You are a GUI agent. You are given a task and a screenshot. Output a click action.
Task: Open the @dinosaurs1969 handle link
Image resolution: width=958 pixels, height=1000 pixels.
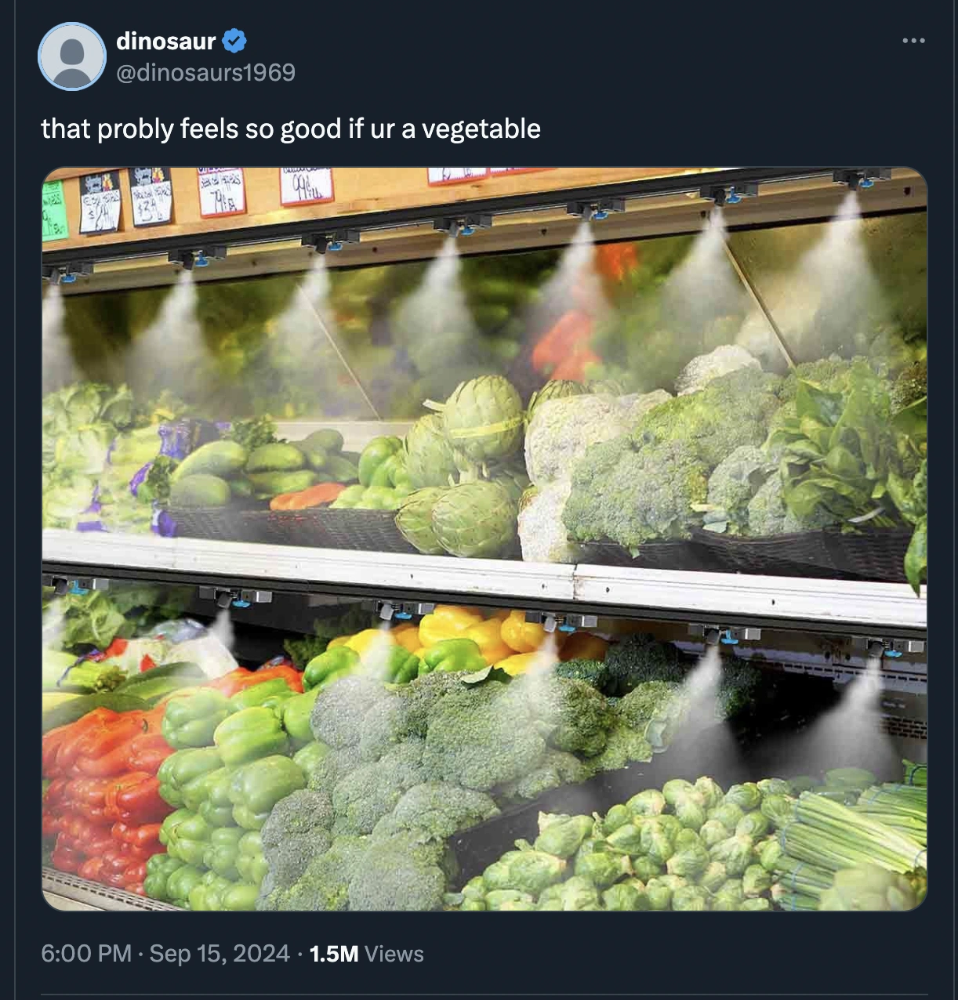pyautogui.click(x=205, y=73)
